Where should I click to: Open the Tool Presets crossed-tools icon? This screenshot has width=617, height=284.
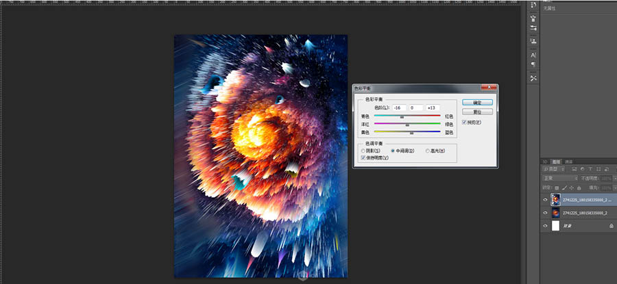click(533, 78)
